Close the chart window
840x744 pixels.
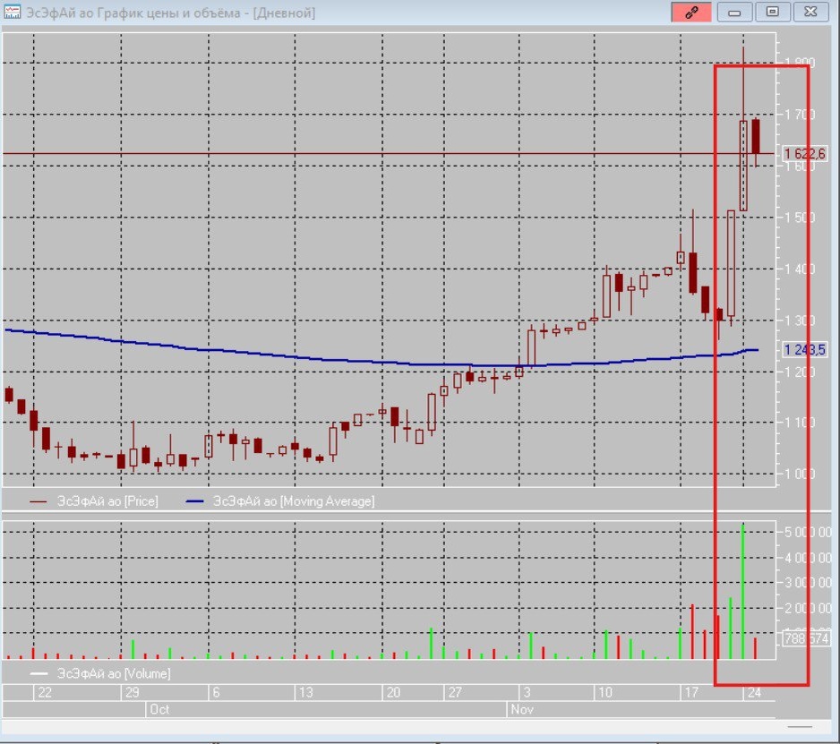(810, 12)
